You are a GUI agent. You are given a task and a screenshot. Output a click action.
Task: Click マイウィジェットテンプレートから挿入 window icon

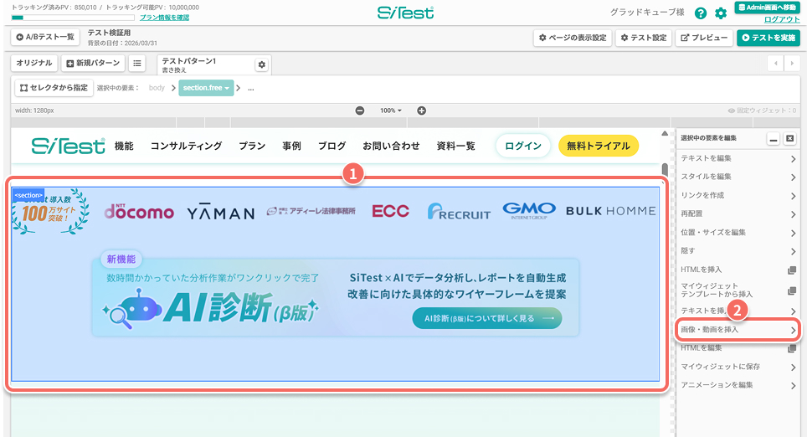tap(792, 290)
